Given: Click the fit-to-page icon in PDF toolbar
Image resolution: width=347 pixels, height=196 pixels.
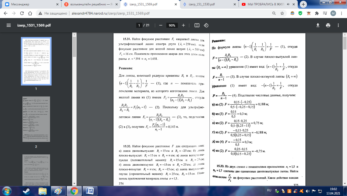Looking at the screenshot, I should (197, 25).
